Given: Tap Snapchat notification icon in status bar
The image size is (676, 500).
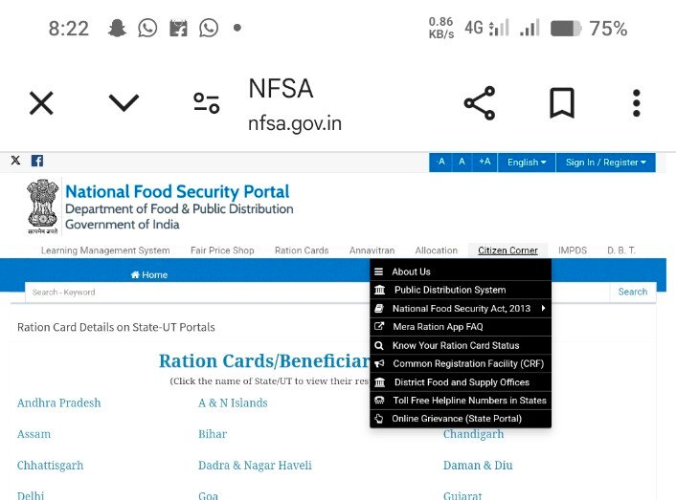Looking at the screenshot, I should pos(117,29).
